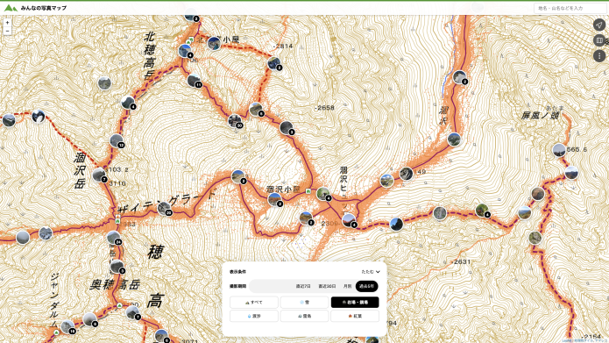The height and width of the screenshot is (343, 609).
Task: Click the green hut icon at 涸沢小屋
Action: coord(308,191)
